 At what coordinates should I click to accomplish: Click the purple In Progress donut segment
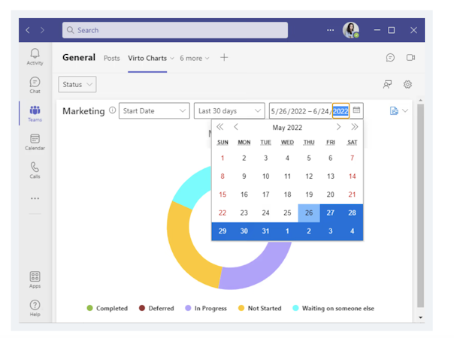coord(258,269)
